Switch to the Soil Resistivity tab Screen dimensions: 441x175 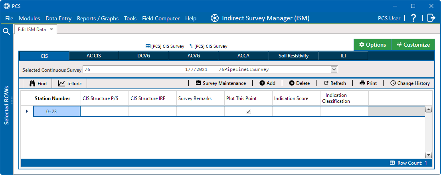[293, 56]
